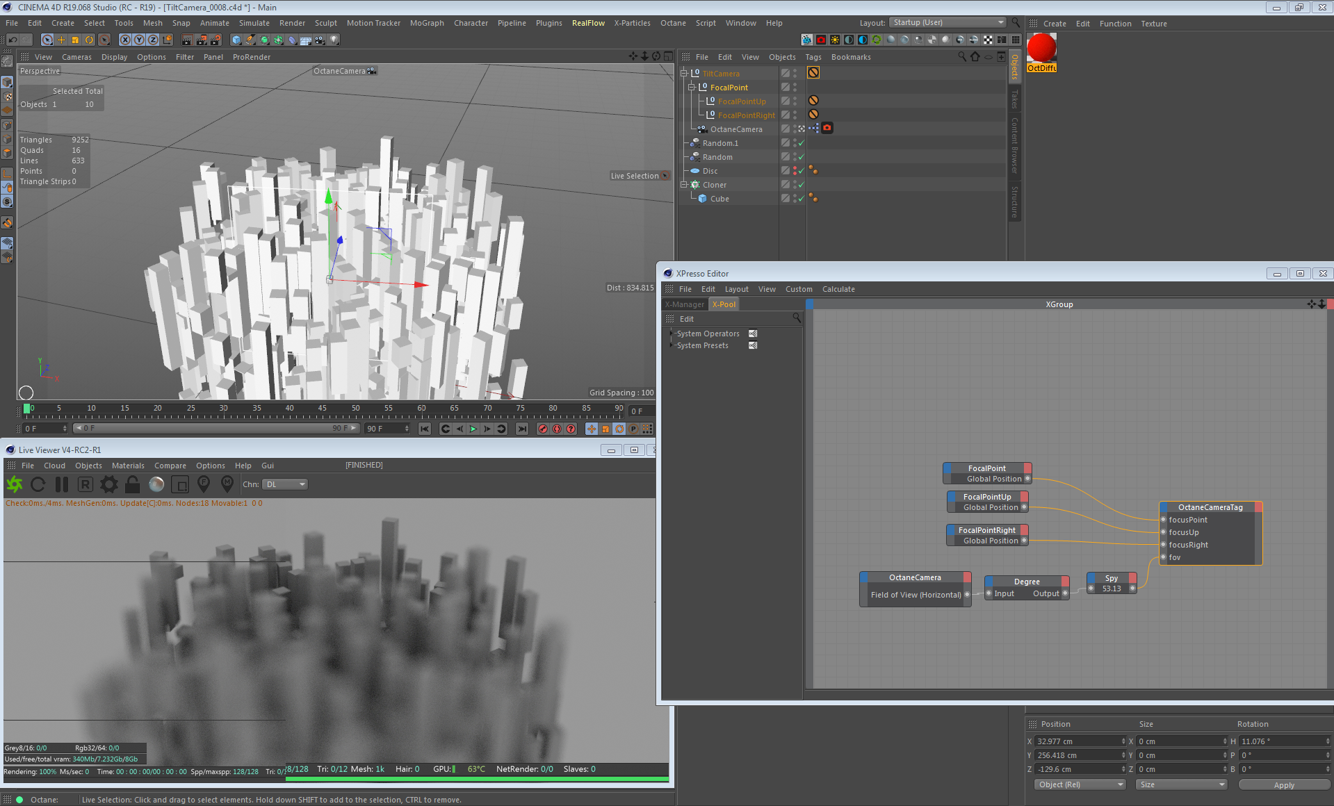The height and width of the screenshot is (806, 1334).
Task: Click the green playhead marker at frame 0
Action: click(x=27, y=409)
